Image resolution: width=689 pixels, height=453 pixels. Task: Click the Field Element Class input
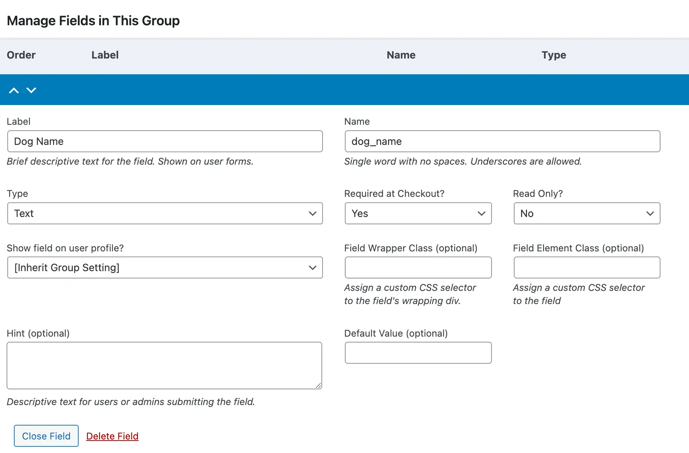(x=587, y=267)
